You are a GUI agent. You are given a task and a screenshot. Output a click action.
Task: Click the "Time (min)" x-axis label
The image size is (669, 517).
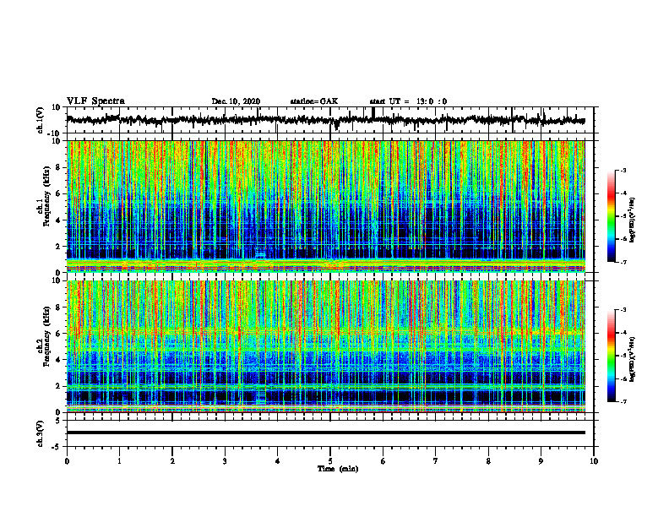click(x=338, y=469)
